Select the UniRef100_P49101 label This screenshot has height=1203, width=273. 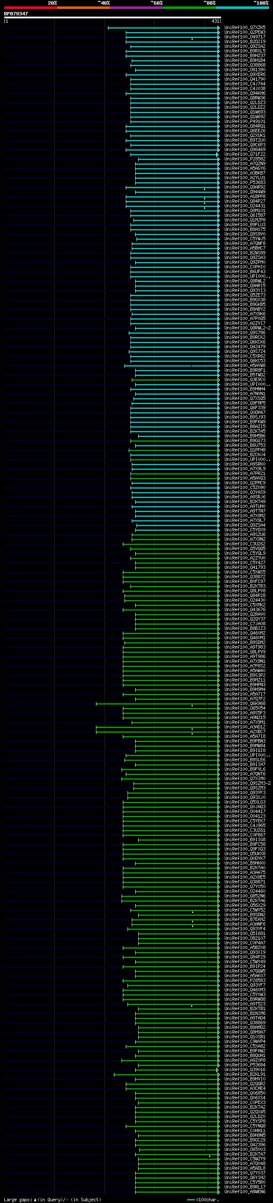coord(245,122)
